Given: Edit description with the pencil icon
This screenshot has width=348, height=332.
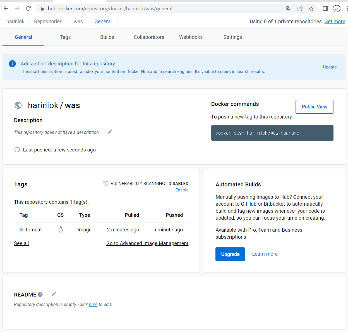Looking at the screenshot, I should click(x=110, y=132).
